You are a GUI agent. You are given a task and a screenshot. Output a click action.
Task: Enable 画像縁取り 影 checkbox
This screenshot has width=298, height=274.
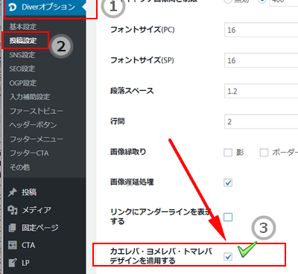point(228,153)
